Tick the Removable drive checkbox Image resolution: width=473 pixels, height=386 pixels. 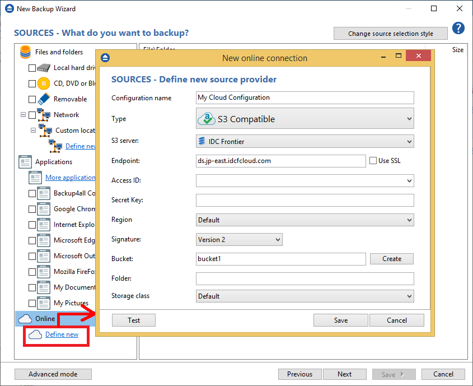point(32,99)
